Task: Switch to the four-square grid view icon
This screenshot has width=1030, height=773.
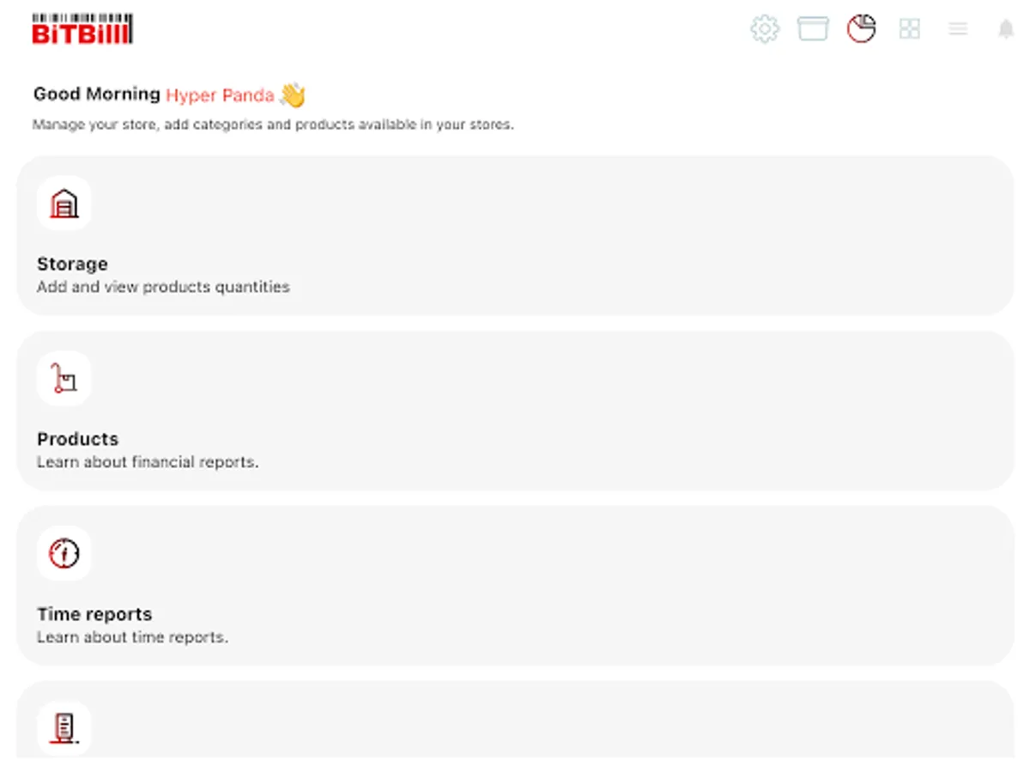Action: click(909, 29)
